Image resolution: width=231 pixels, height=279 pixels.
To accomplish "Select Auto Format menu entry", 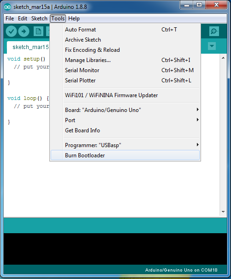I will coord(125,30).
